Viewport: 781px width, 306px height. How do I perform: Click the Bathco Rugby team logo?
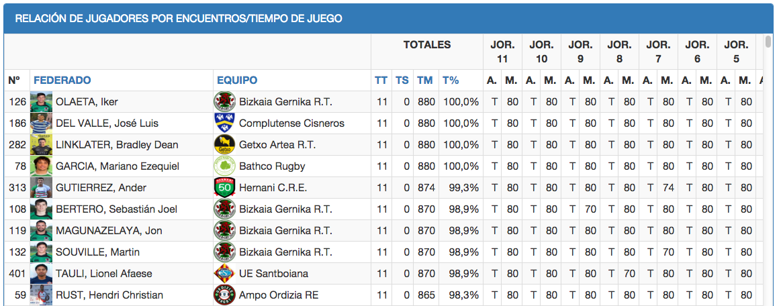point(225,166)
